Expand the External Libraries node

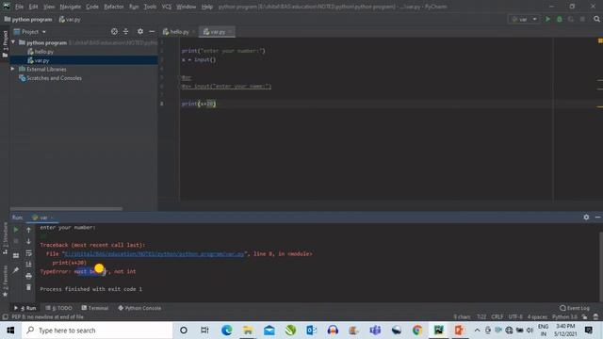click(12, 69)
